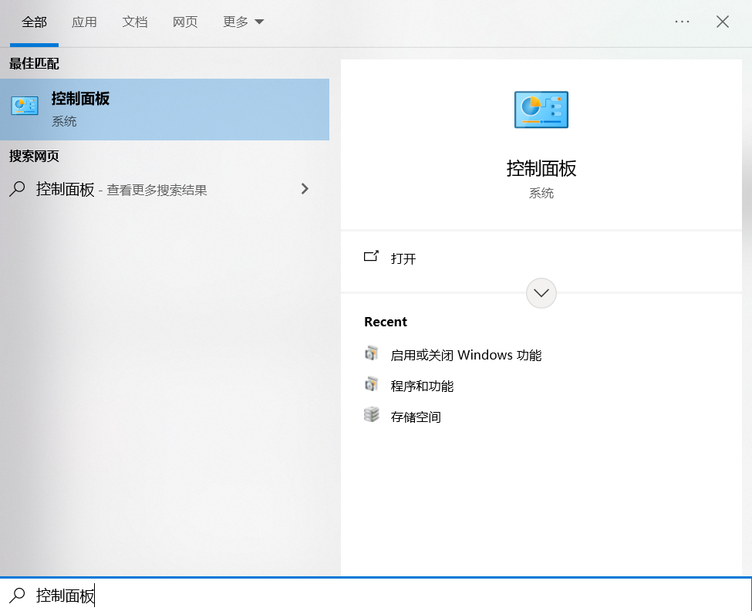Viewport: 752px width, 611px height.
Task: Expand the 更多 dropdown
Action: pyautogui.click(x=243, y=22)
